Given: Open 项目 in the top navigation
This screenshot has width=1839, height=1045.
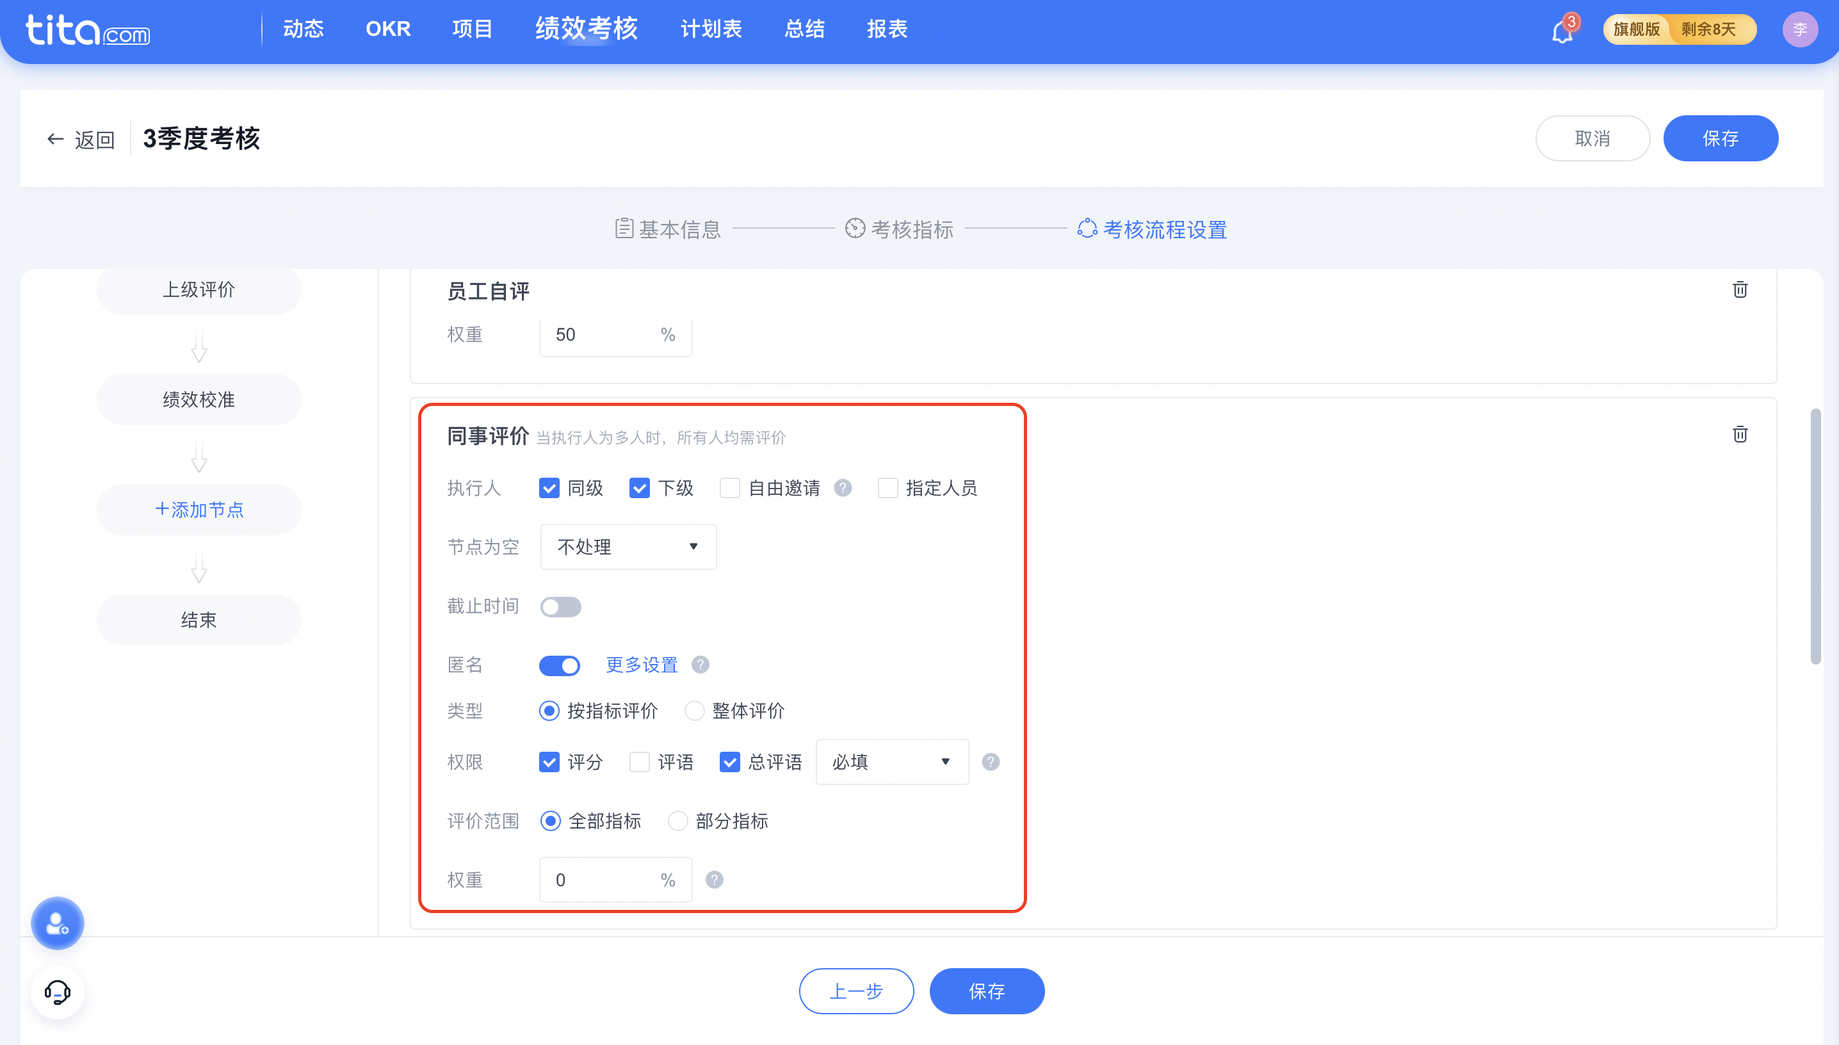Looking at the screenshot, I should click(472, 29).
